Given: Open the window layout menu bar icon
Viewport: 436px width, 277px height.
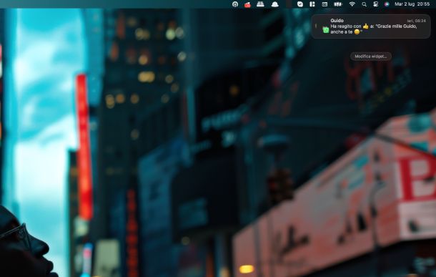Looking at the screenshot, I should point(312,4).
